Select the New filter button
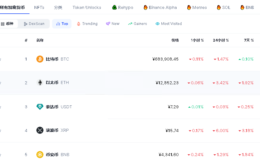 pos(113,24)
